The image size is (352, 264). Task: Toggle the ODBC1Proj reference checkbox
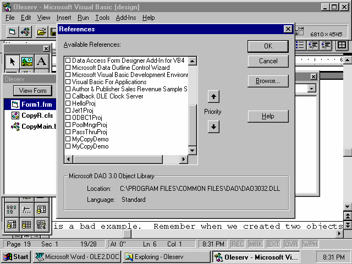pyautogui.click(x=68, y=117)
